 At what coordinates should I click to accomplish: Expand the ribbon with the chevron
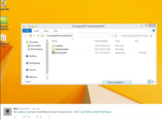point(150,31)
